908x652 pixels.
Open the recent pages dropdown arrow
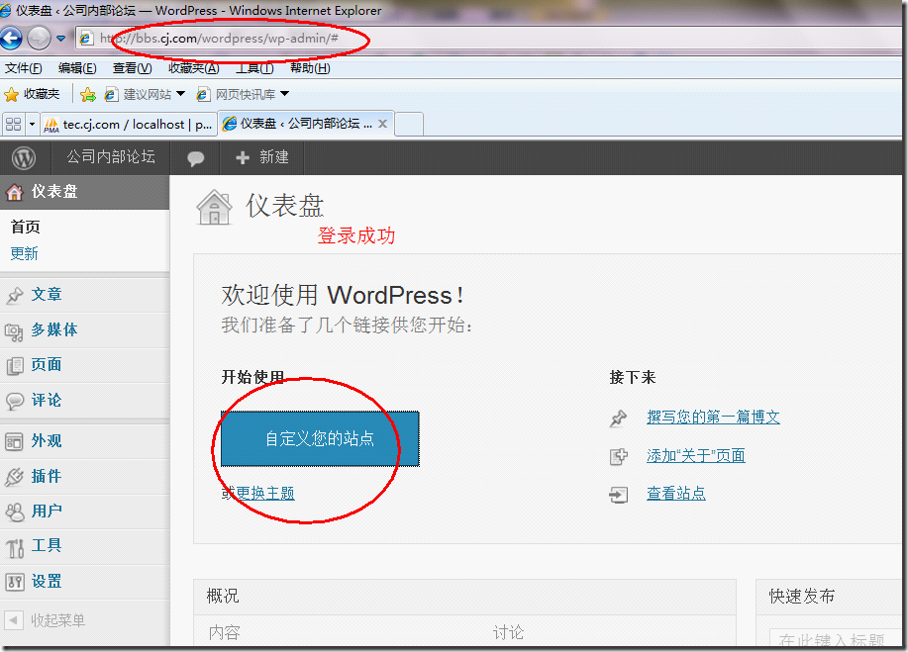coord(60,39)
